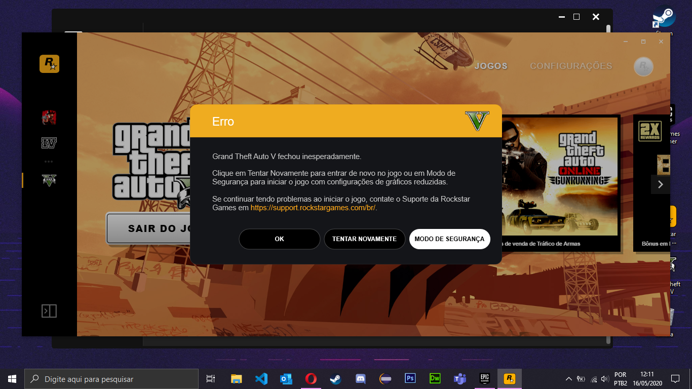Viewport: 692px width, 389px height.
Task: Click OK in the Erro dialog
Action: click(280, 239)
